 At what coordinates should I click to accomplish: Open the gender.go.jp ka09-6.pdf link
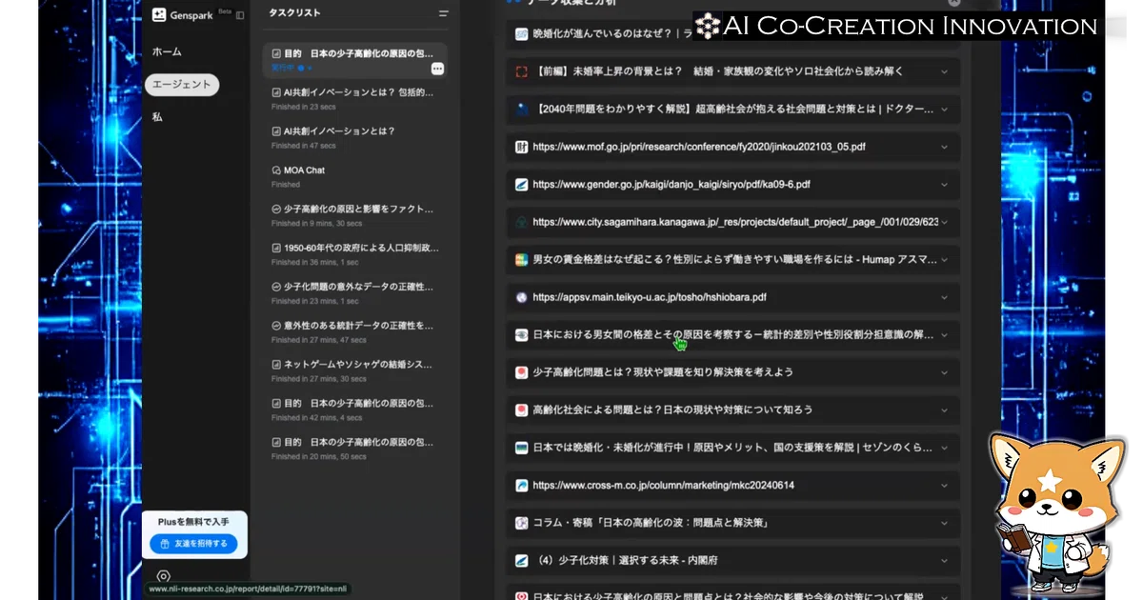tap(672, 184)
